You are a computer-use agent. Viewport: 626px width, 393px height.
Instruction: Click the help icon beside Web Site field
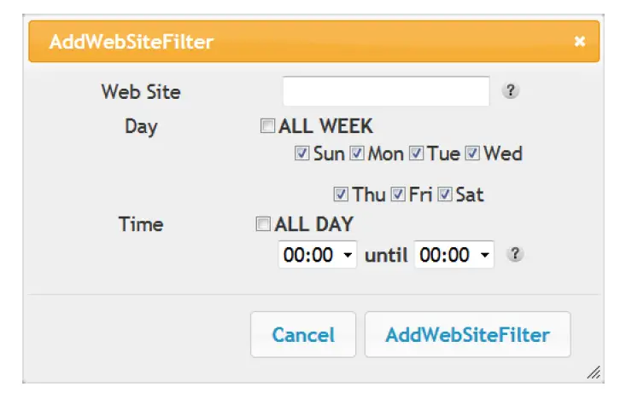pyautogui.click(x=510, y=91)
